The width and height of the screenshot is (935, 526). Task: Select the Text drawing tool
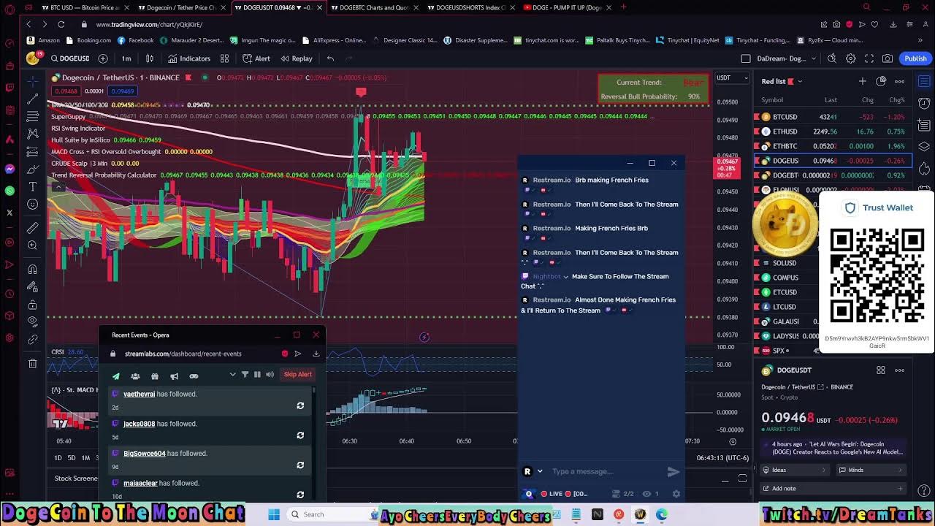point(32,187)
